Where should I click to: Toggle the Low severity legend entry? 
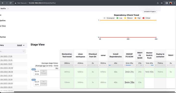[119, 18]
